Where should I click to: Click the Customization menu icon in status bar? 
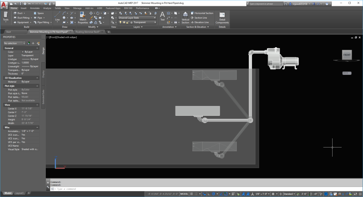point(360,194)
